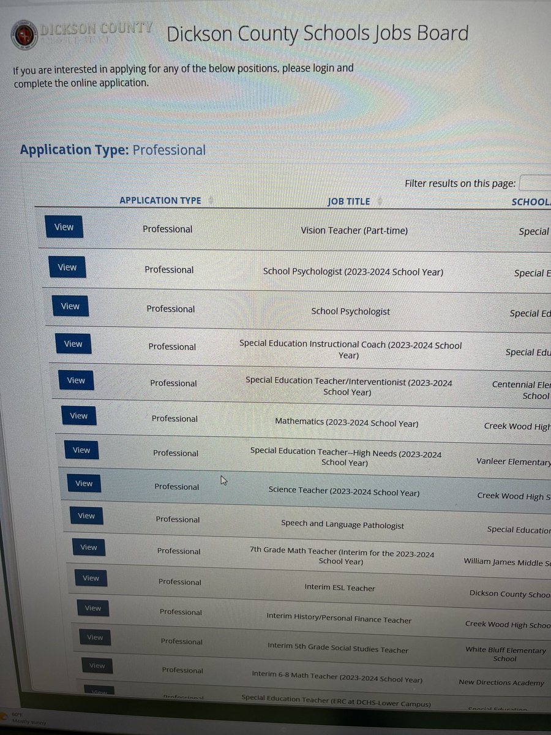Click 'Dickson County Schools Jobs Board' heading
Screen dimensions: 551x735
(318, 33)
